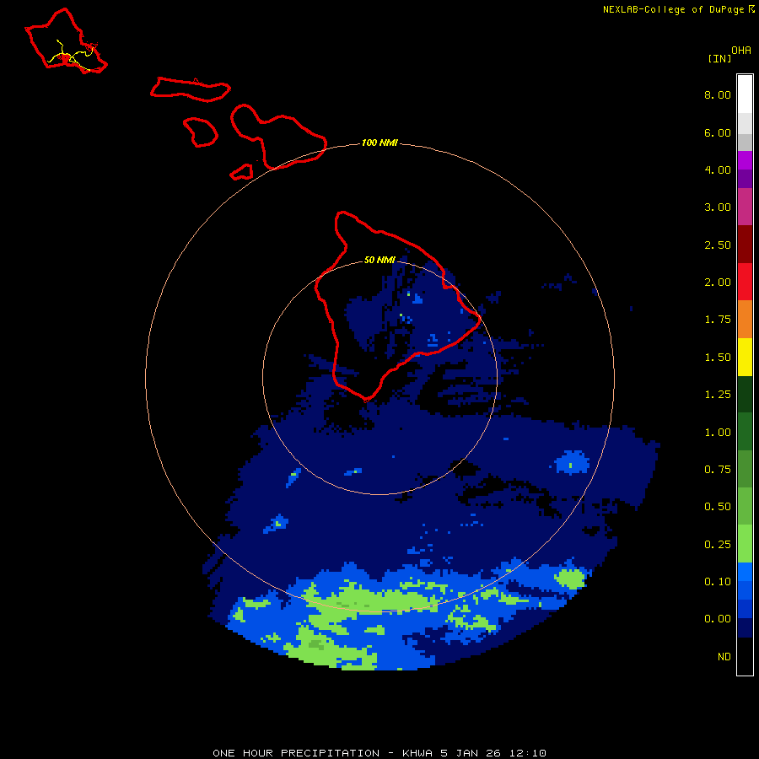Pick the dark red legend swatch
The height and width of the screenshot is (759, 759).
pos(745,245)
